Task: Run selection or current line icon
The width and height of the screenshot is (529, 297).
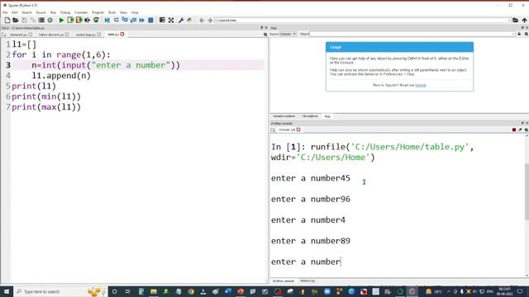Action: click(x=88, y=20)
